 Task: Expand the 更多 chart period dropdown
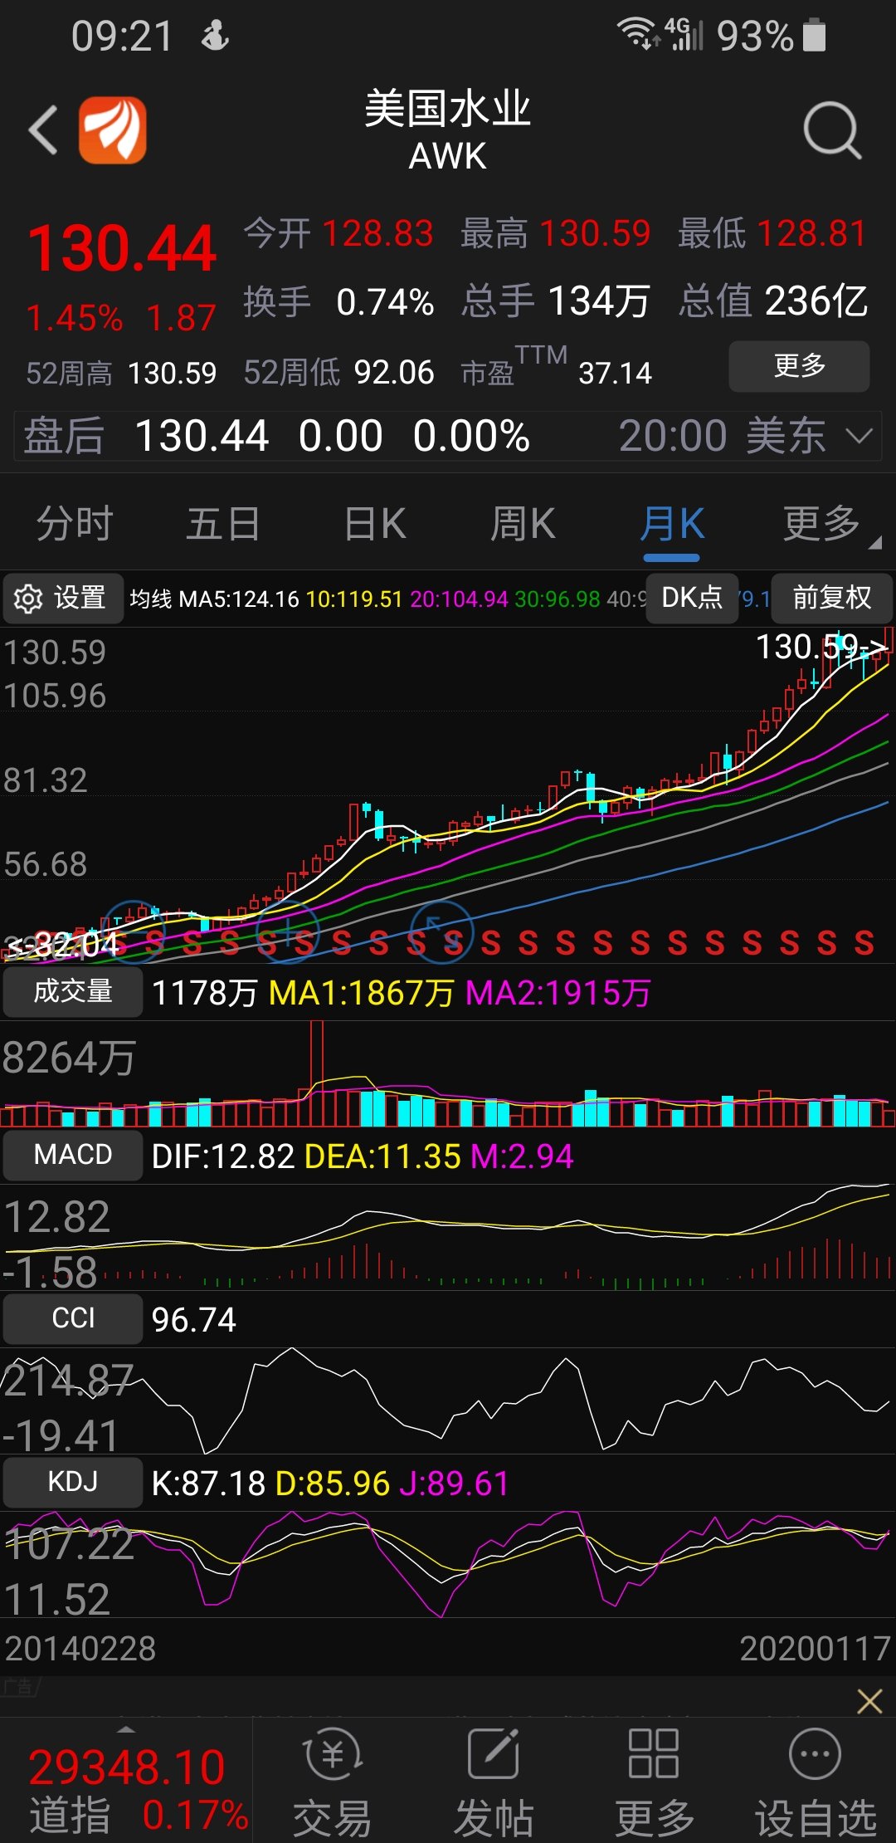[x=831, y=525]
